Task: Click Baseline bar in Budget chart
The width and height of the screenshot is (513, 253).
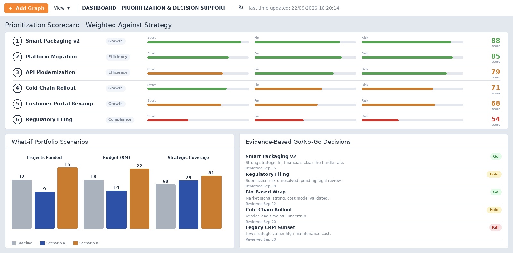Action: [x=94, y=204]
